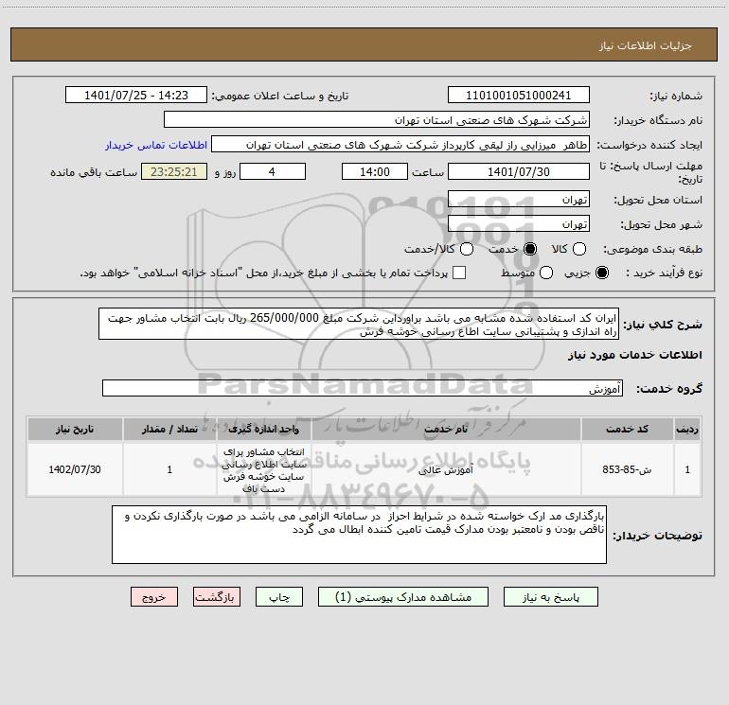Click the خروج exit button
This screenshot has height=705, width=729.
click(x=154, y=597)
